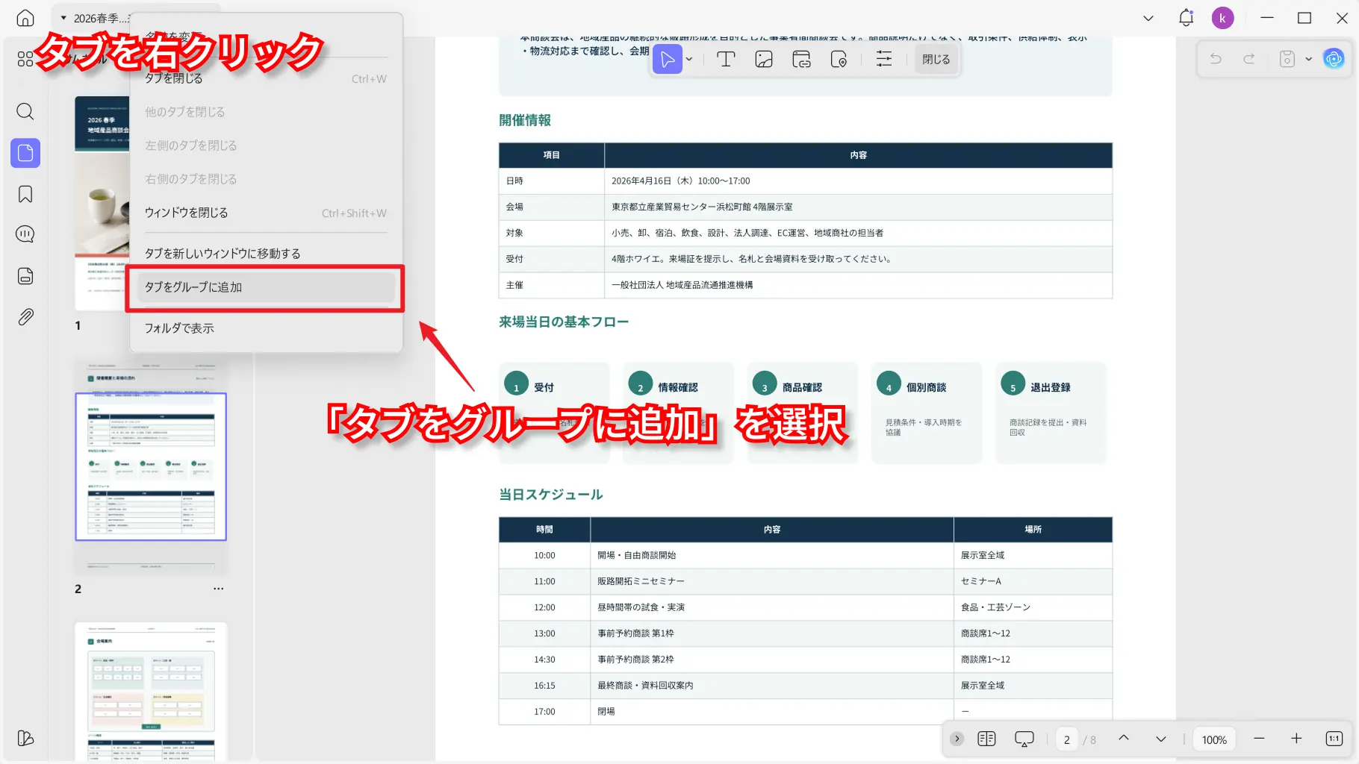Click the '事前予約商談 第1枠' cell

(771, 633)
